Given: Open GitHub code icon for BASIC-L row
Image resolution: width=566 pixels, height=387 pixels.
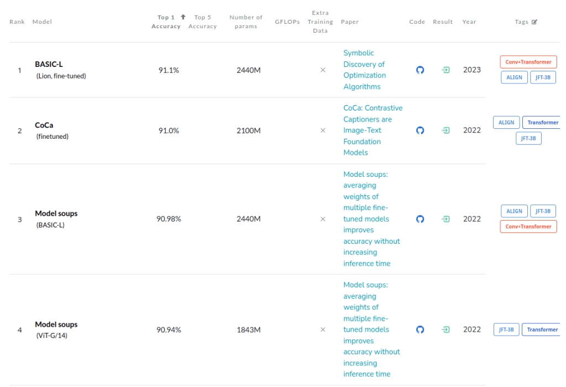Looking at the screenshot, I should 420,70.
